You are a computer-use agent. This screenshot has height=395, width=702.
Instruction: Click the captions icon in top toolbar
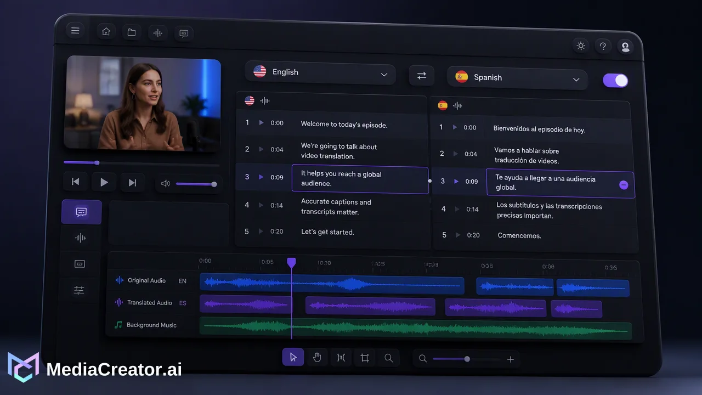[x=184, y=33]
